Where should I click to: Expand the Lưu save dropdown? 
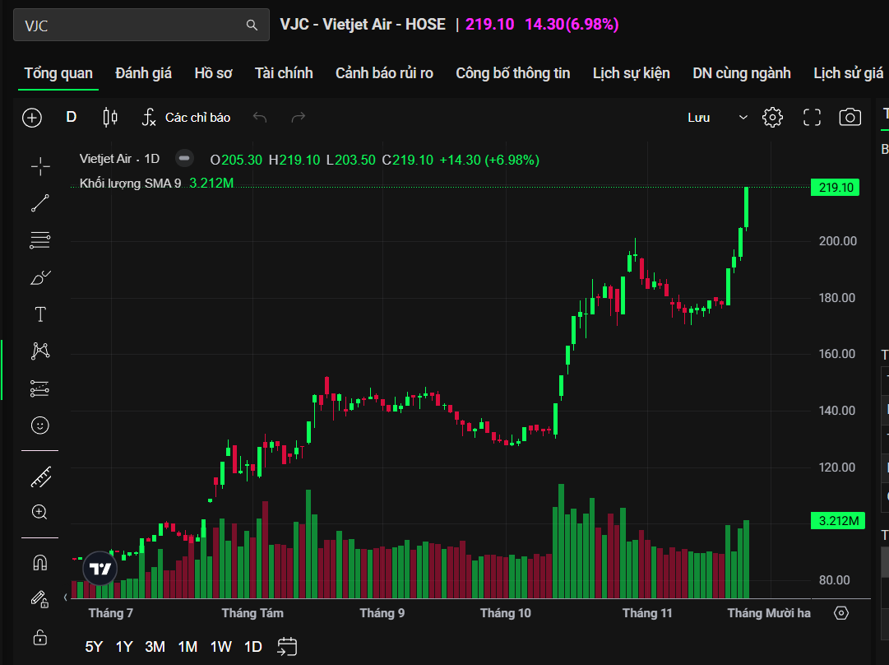743,118
